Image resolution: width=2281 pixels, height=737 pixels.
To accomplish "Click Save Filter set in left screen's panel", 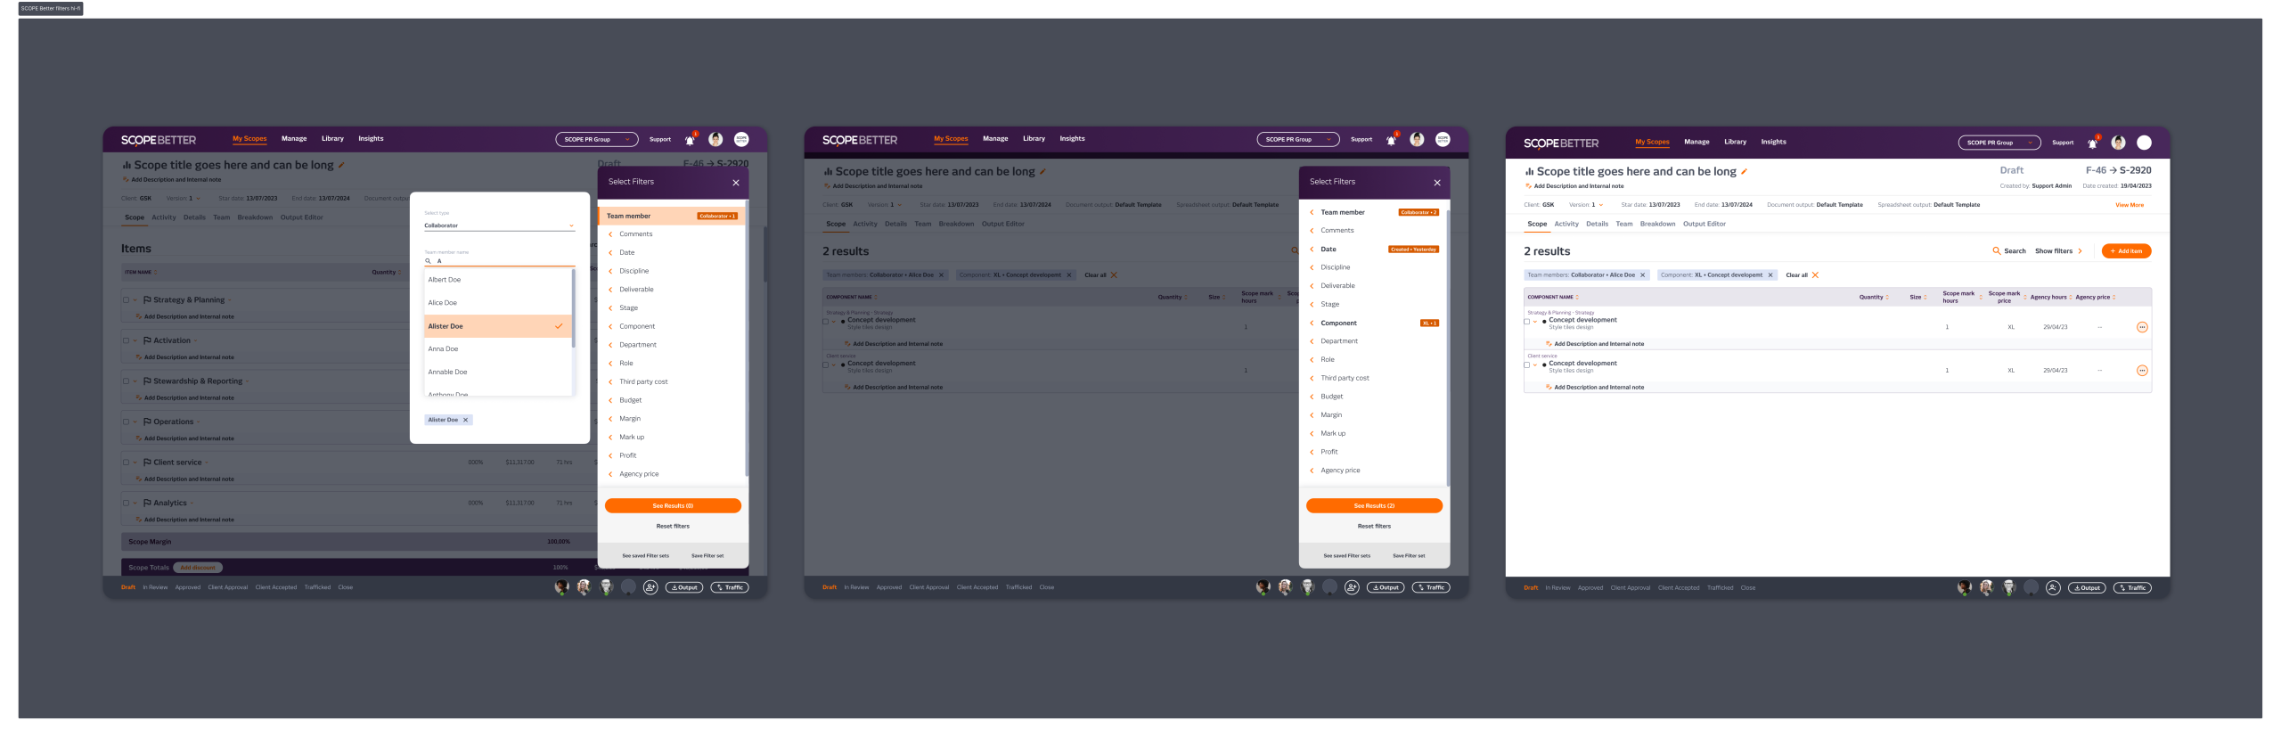I will [x=707, y=556].
